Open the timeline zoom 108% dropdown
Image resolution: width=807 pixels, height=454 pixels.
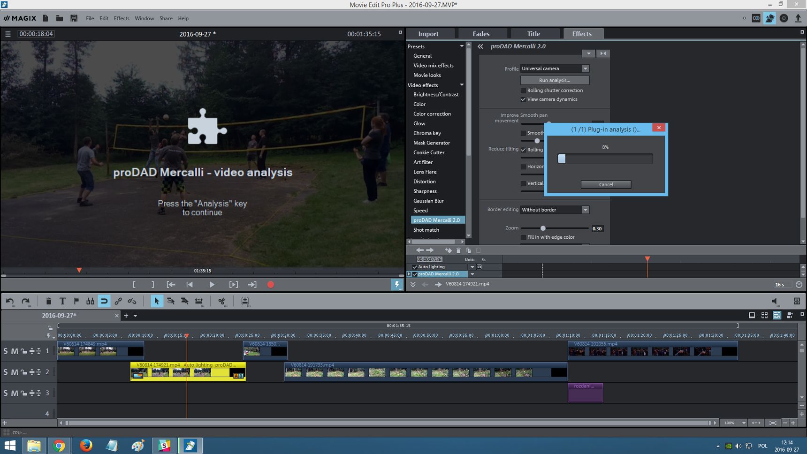[744, 423]
